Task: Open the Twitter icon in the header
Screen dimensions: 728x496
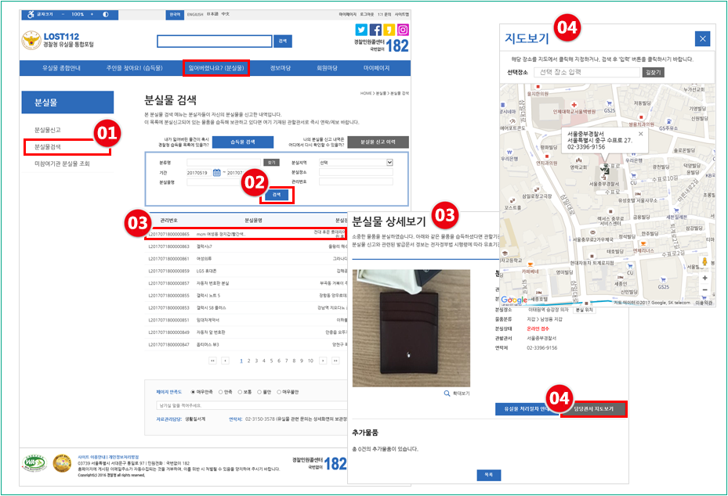Action: [x=361, y=30]
